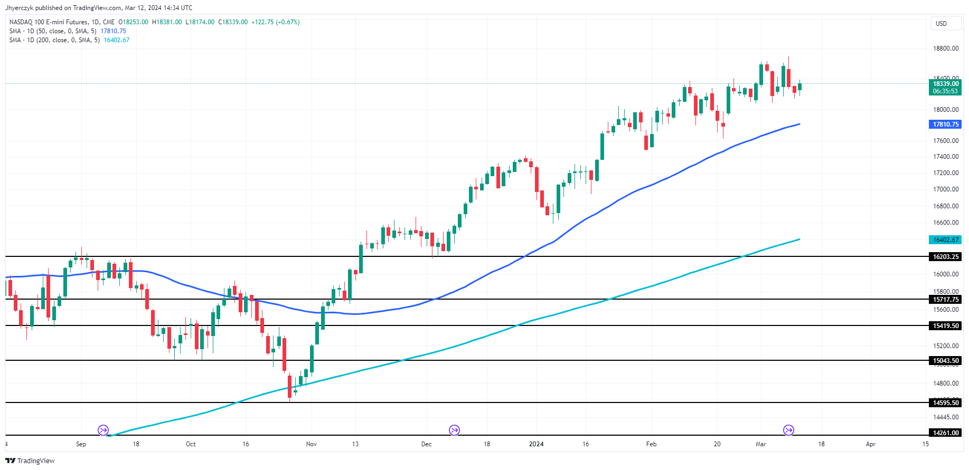Image resolution: width=969 pixels, height=470 pixels.
Task: Click the event marker icon near September
Action: tap(104, 430)
